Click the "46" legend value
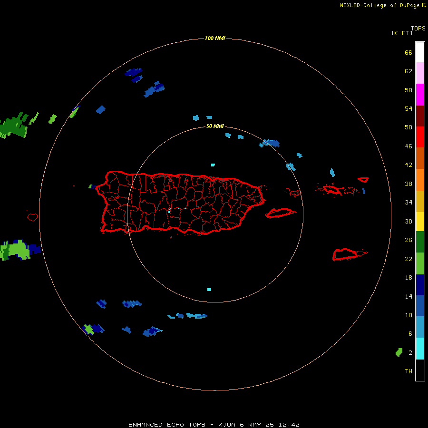The image size is (428, 428). coord(409,146)
